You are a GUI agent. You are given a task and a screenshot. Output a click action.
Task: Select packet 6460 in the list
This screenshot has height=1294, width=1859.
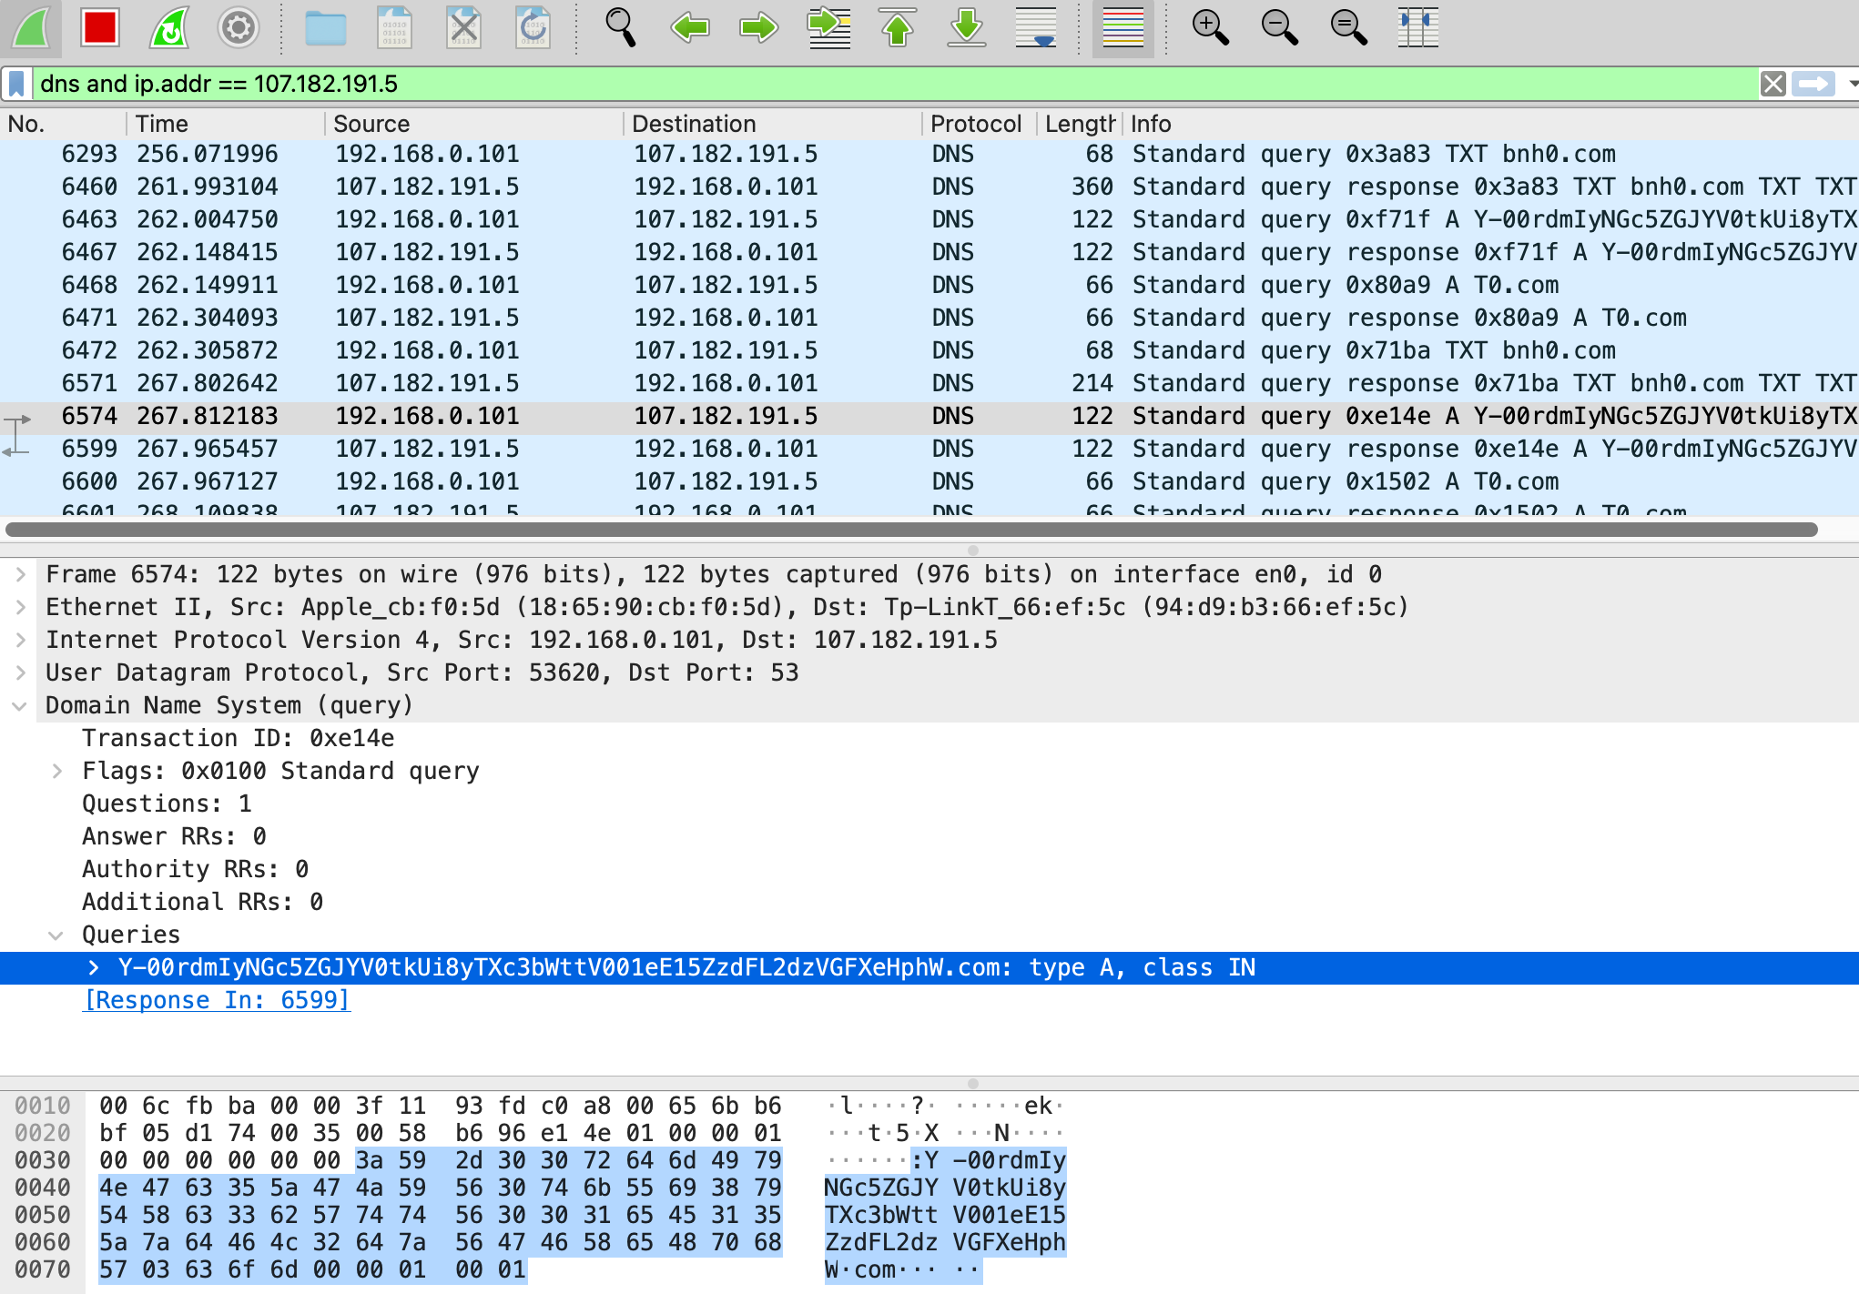click(929, 187)
